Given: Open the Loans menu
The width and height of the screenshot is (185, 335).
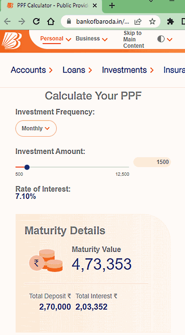Looking at the screenshot, I should coord(77,70).
